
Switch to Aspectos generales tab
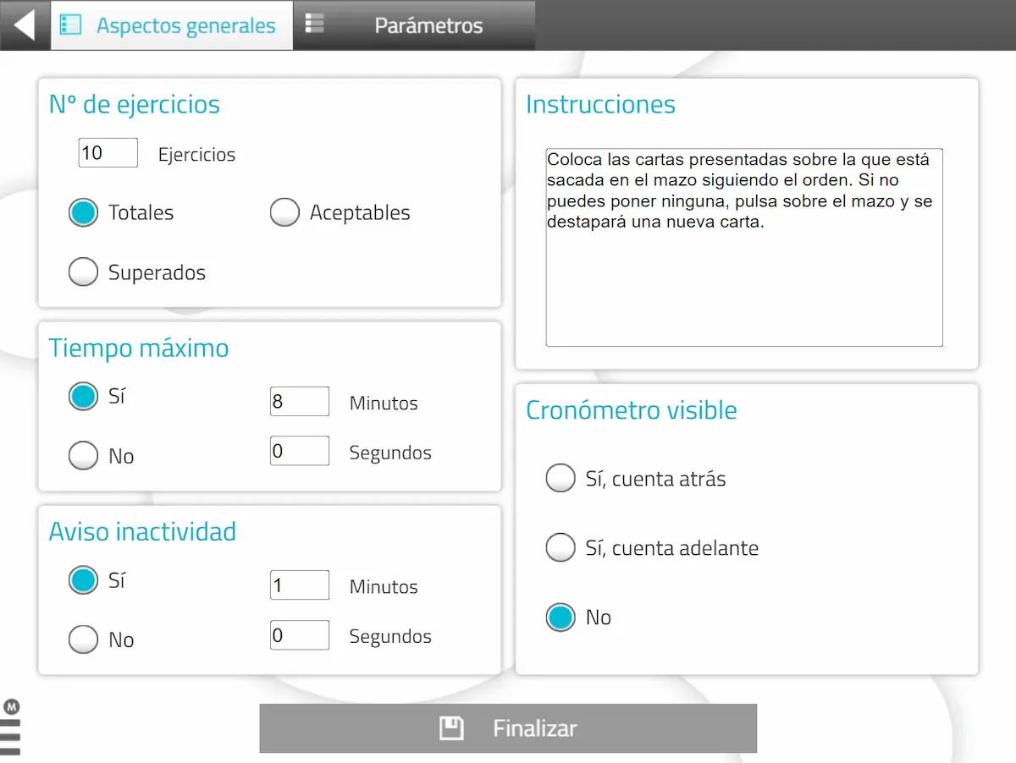point(172,25)
